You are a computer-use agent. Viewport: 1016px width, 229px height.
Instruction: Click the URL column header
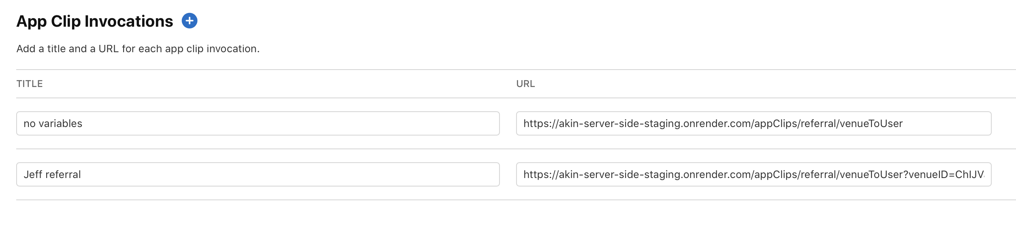pos(525,84)
